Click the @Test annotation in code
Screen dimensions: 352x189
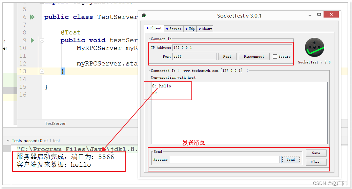pos(70,32)
